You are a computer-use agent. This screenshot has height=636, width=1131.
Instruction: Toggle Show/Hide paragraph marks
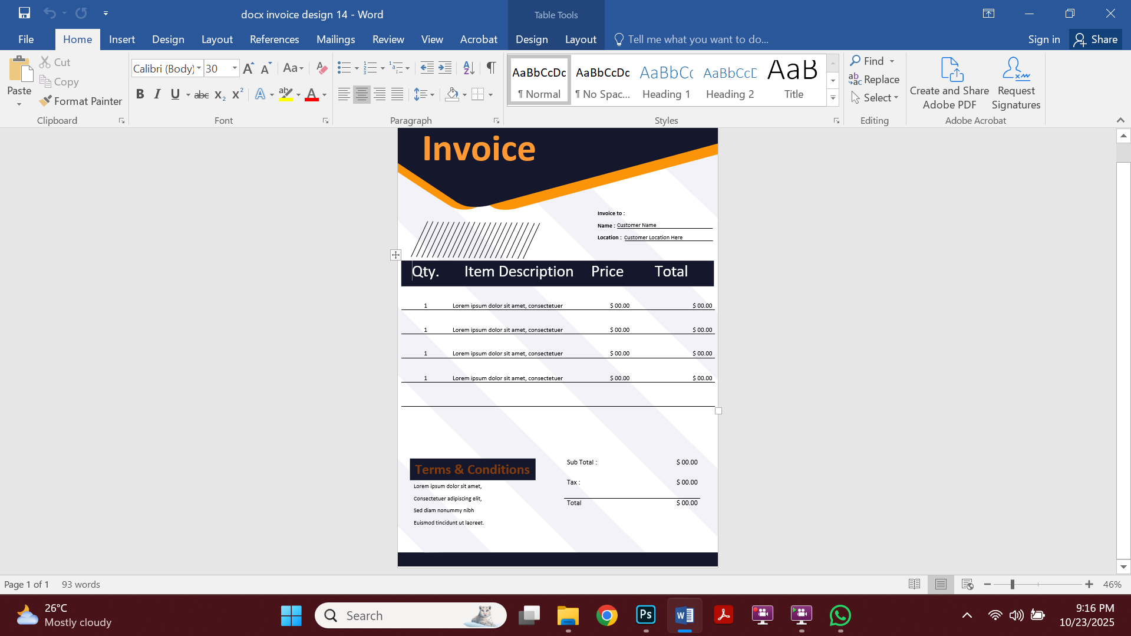pyautogui.click(x=491, y=68)
